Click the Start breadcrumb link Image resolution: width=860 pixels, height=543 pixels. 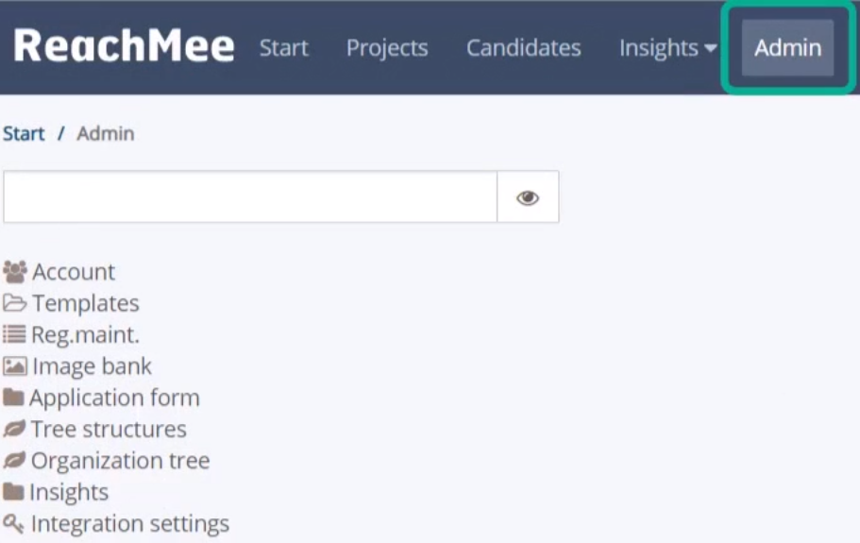[24, 133]
